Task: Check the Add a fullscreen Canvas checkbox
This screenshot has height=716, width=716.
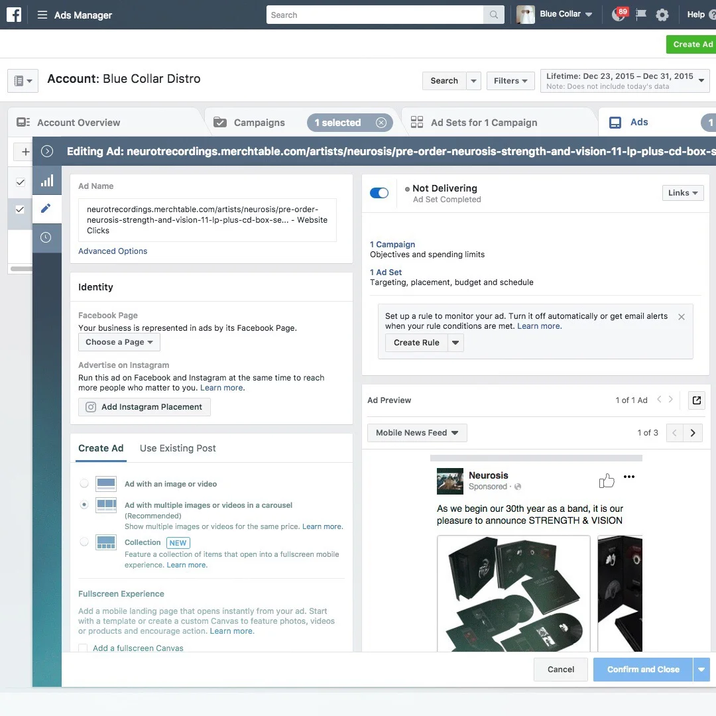Action: point(83,648)
